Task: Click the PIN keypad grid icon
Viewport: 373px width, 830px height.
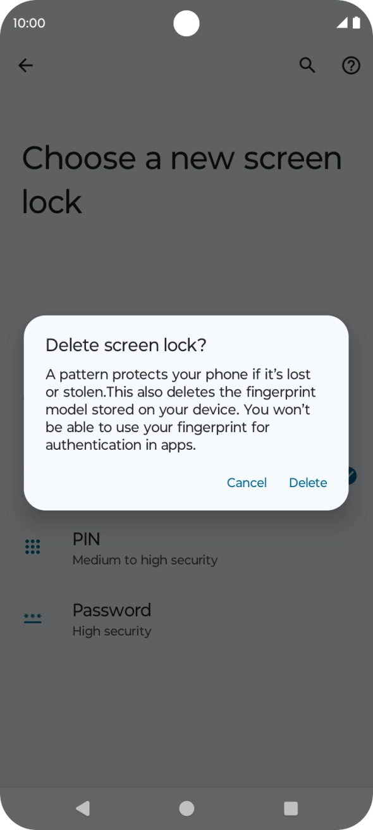Action: pos(32,547)
